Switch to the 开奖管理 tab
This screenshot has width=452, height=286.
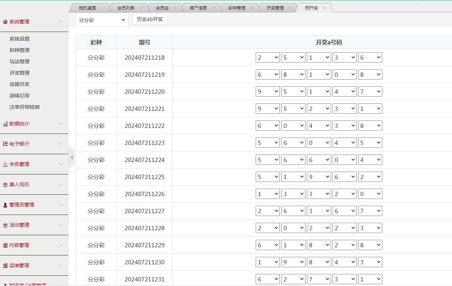coord(275,8)
